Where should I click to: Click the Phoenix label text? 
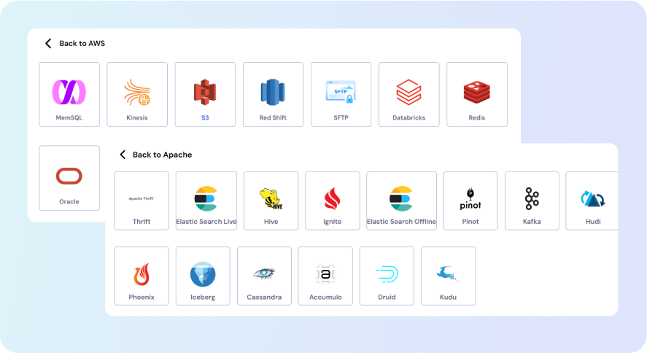[142, 297]
